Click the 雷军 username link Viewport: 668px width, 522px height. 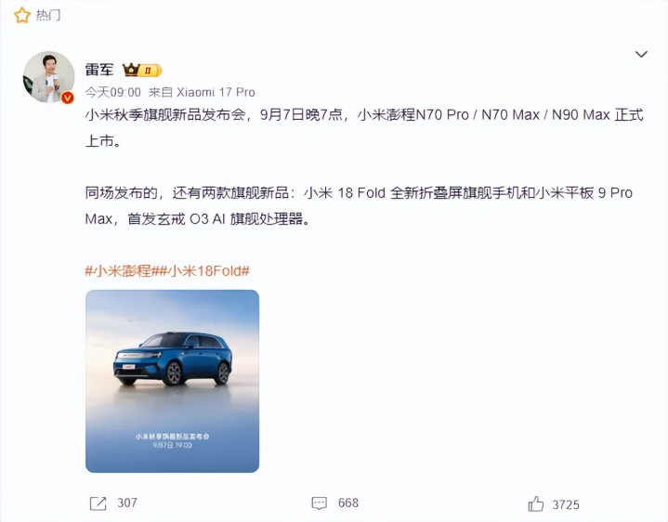(99, 70)
